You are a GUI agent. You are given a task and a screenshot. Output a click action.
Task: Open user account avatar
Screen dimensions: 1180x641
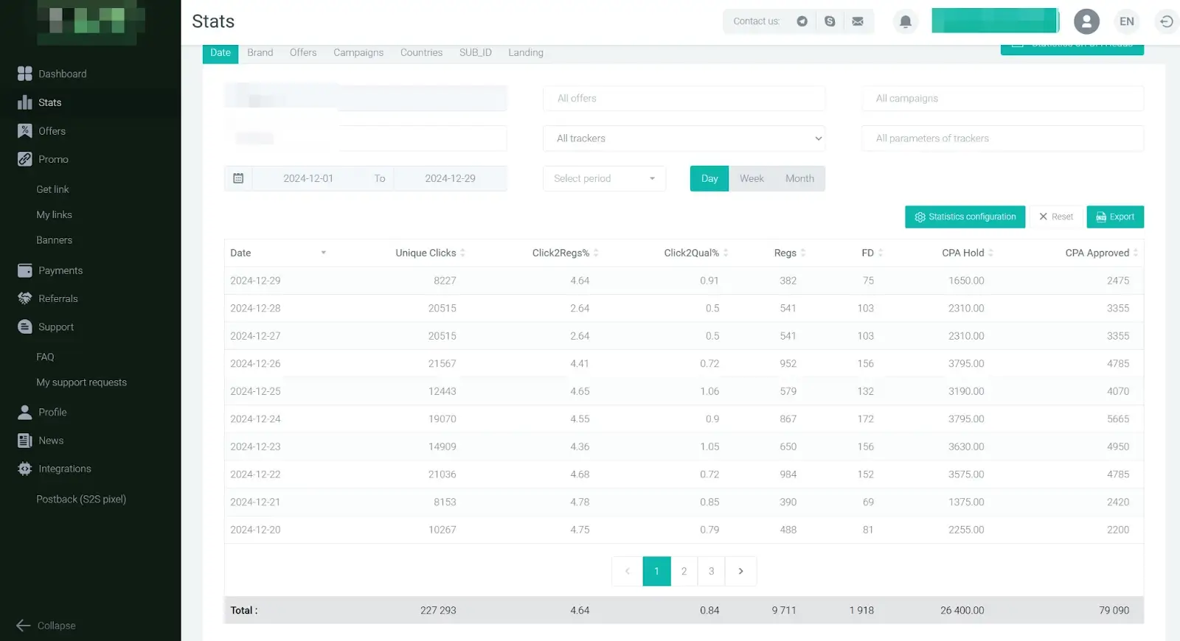(1086, 21)
